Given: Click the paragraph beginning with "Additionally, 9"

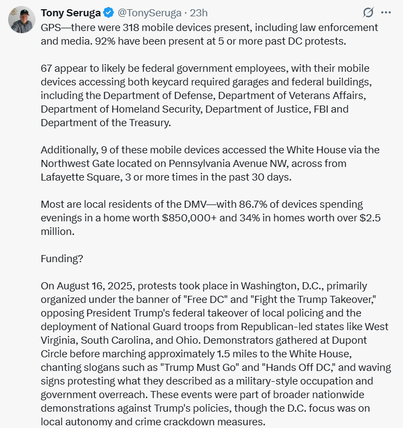Looking at the screenshot, I should 209,164.
